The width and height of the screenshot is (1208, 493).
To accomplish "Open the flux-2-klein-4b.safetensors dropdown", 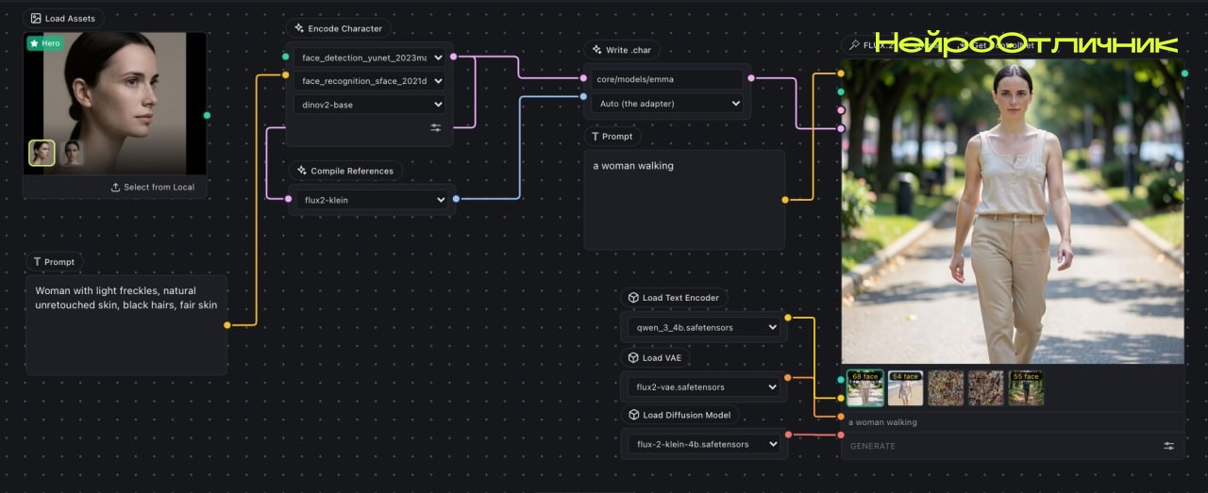I will (x=705, y=444).
